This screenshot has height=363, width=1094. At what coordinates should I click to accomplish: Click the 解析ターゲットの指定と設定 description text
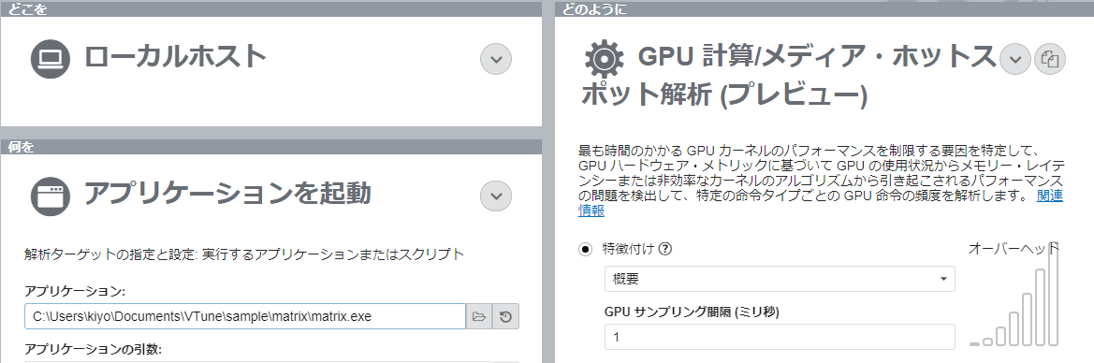point(243,254)
